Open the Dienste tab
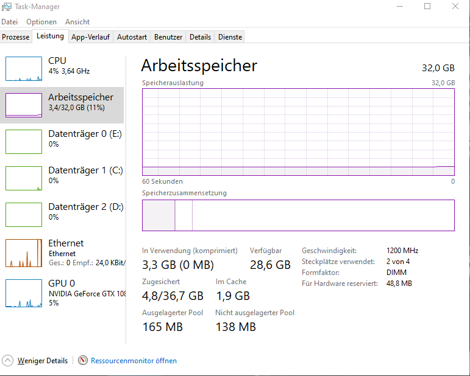This screenshot has width=470, height=376. coord(230,37)
